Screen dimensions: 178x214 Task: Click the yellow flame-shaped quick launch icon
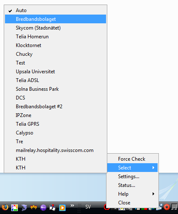(34, 207)
